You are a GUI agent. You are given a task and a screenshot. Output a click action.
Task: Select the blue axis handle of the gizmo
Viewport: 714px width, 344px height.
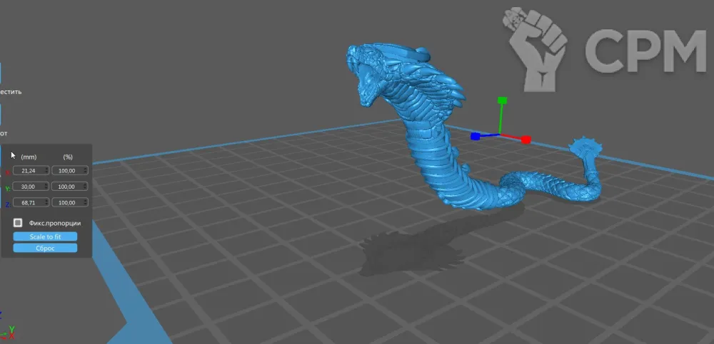475,135
